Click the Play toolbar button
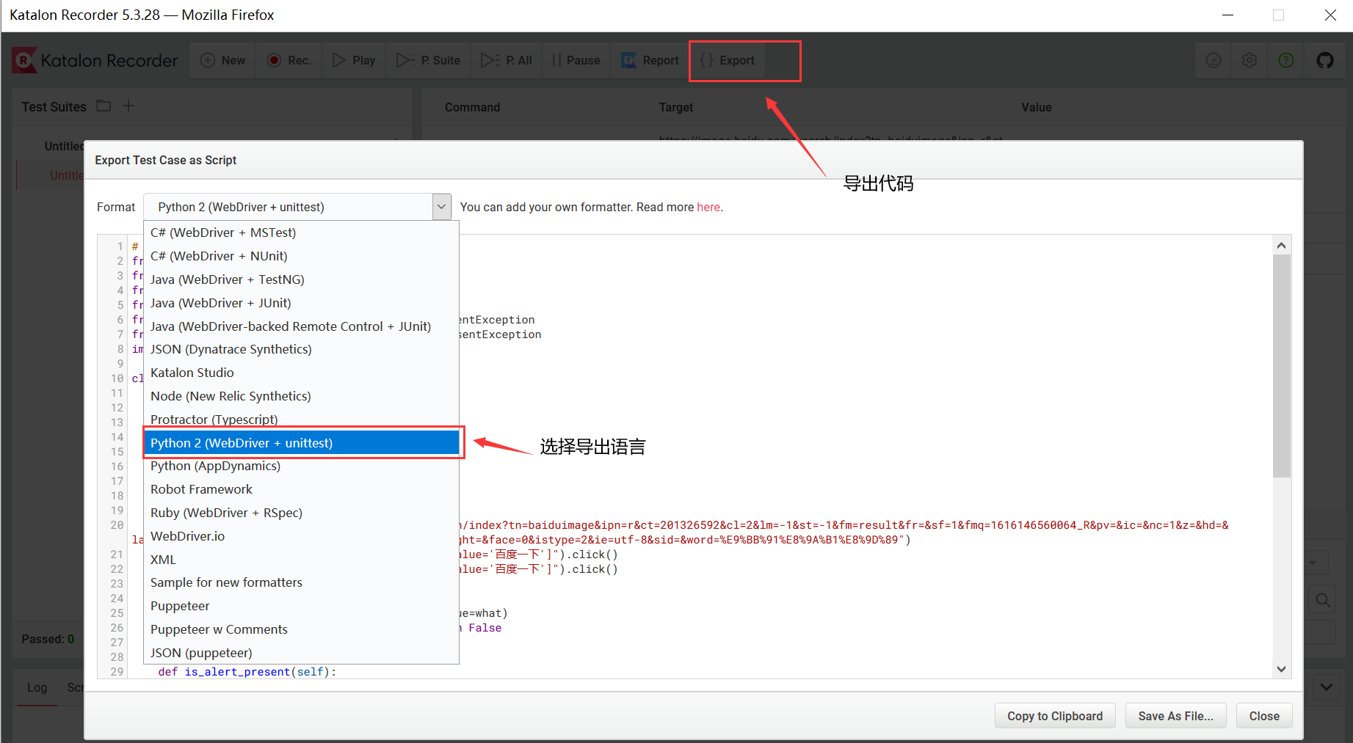This screenshot has height=743, width=1353. [x=354, y=60]
